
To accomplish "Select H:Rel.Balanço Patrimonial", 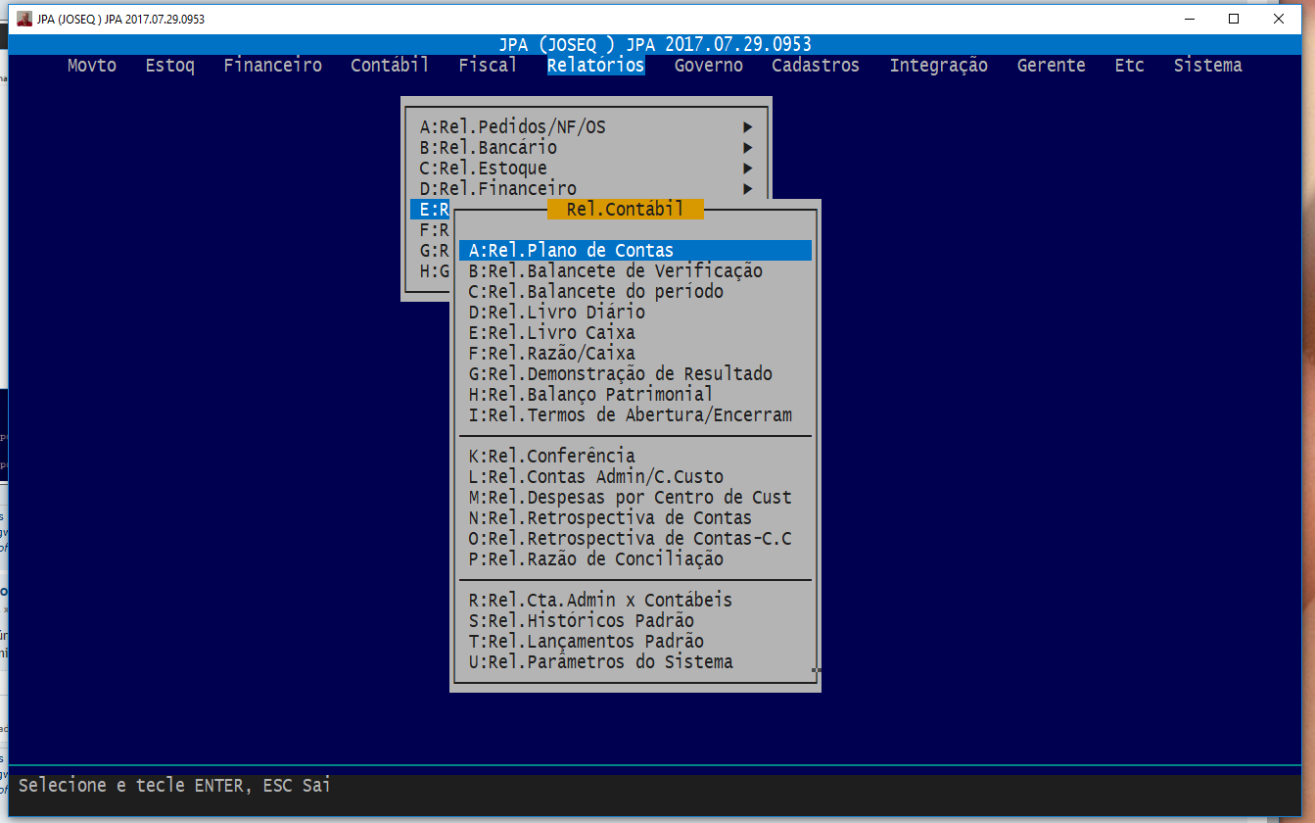I will (x=635, y=395).
